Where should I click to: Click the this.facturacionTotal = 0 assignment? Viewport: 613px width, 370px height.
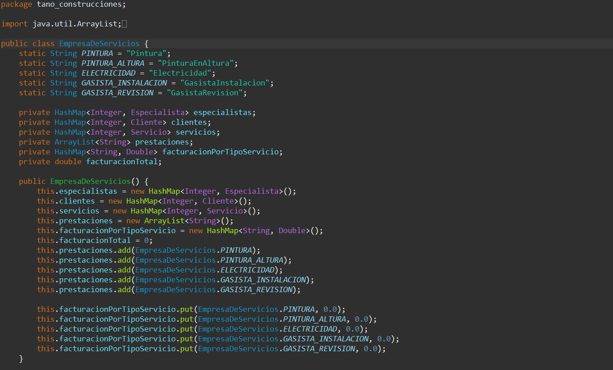(x=95, y=241)
